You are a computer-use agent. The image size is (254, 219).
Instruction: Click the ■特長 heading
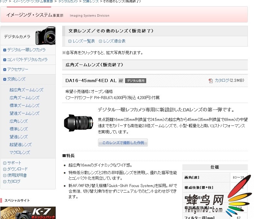pyautogui.click(x=68, y=156)
